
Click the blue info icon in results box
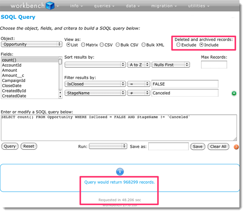[x=120, y=172]
